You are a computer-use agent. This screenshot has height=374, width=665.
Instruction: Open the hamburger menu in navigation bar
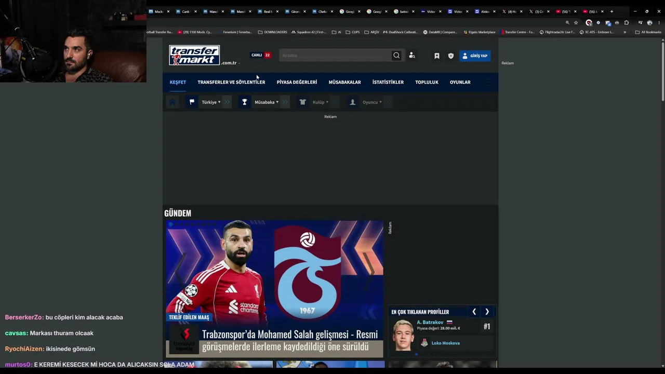point(487,82)
